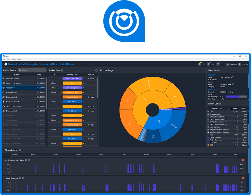Close the Packet Flow panel
Image resolution: width=251 pixels, height=195 pixels.
click(x=96, y=70)
